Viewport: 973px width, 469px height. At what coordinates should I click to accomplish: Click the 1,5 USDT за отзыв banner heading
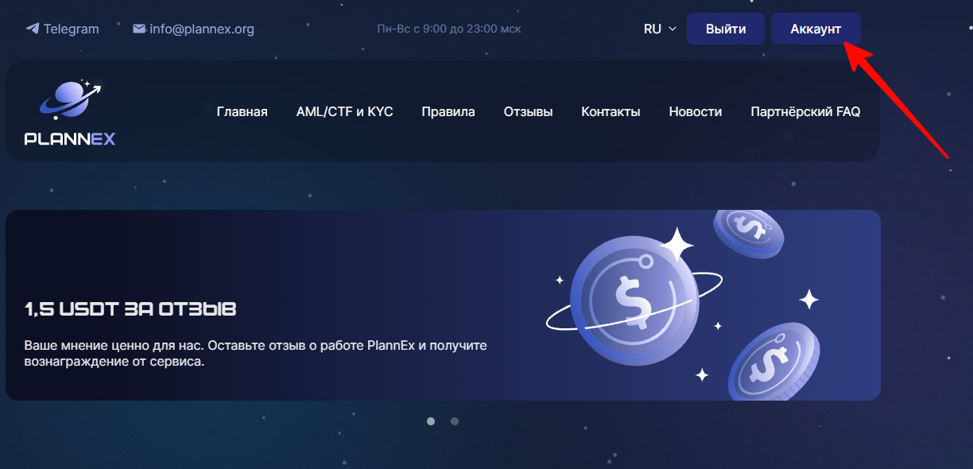click(130, 309)
